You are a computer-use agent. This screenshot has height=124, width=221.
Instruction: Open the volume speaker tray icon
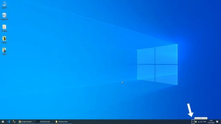pos(201,122)
